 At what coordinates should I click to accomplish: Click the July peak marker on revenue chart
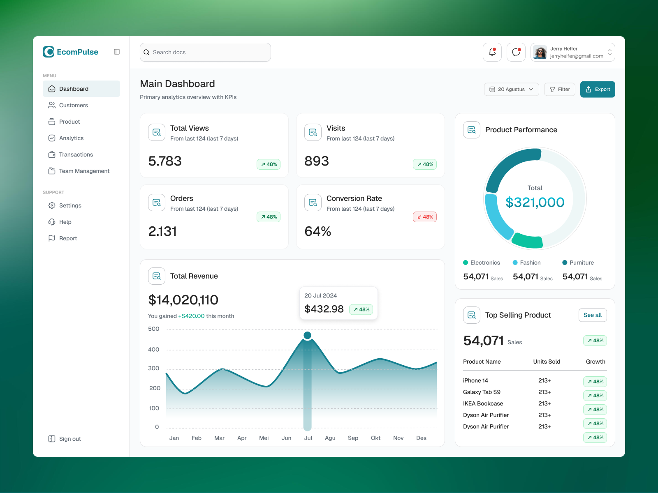[308, 335]
